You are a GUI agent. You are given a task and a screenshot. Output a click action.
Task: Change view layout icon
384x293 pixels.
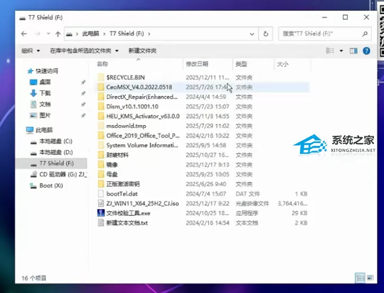(x=330, y=51)
